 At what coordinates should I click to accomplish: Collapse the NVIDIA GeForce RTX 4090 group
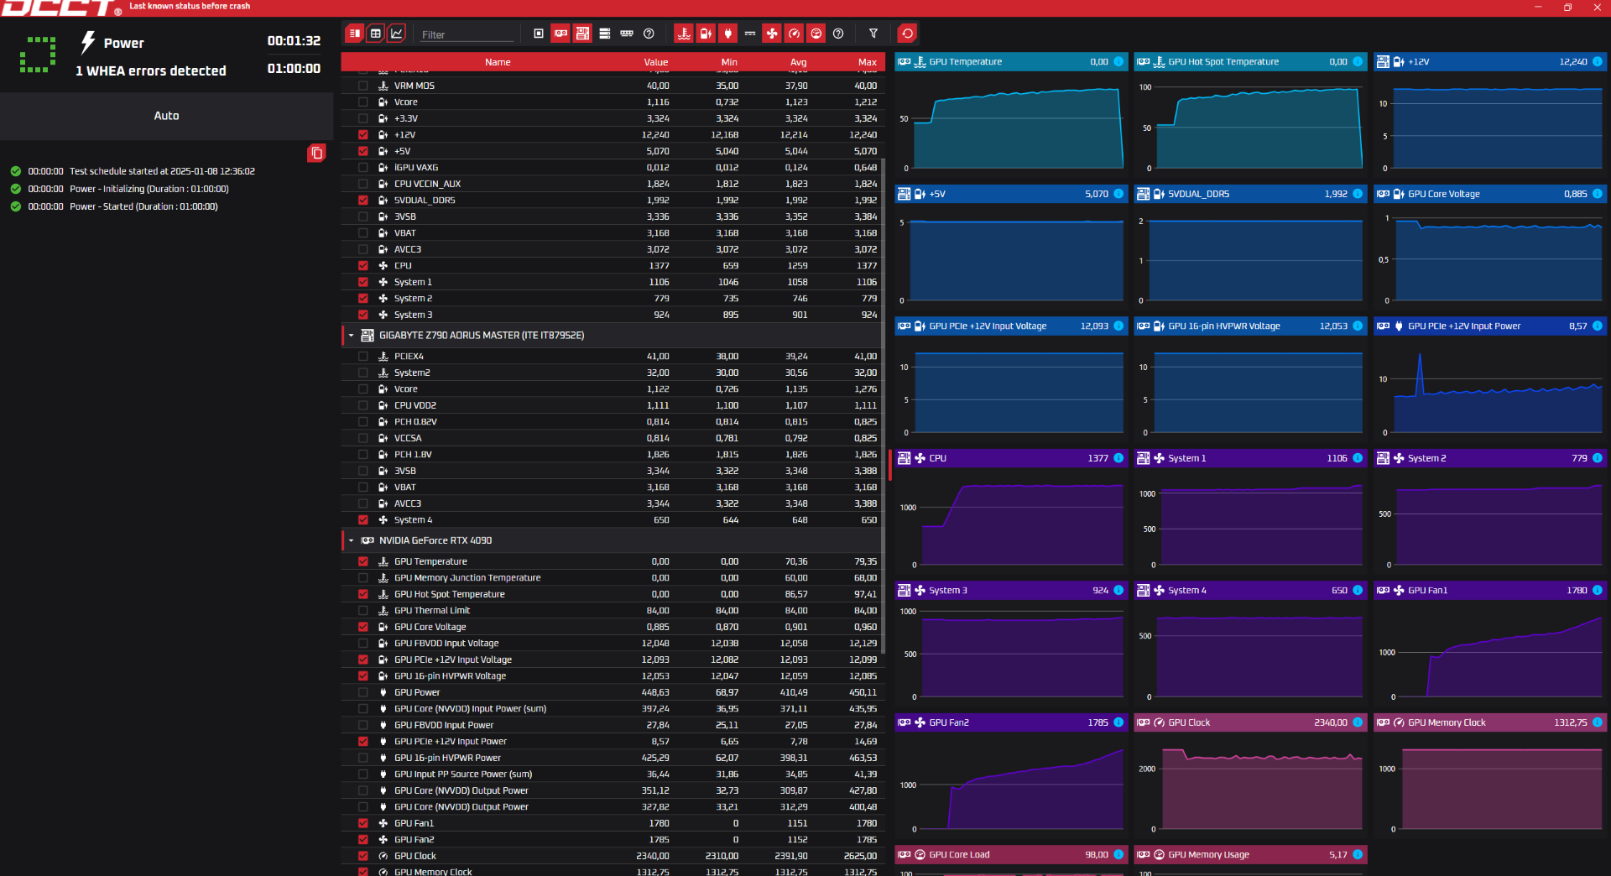click(x=351, y=540)
